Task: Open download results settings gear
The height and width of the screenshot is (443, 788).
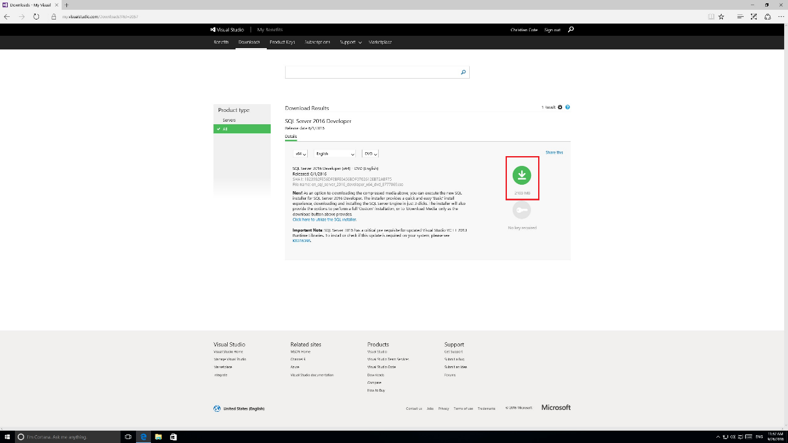Action: pos(560,107)
